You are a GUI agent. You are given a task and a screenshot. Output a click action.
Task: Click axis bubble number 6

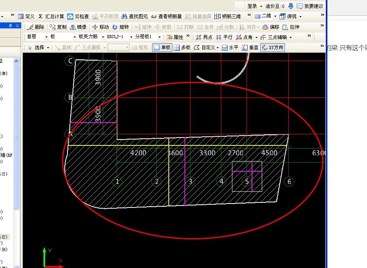click(x=289, y=181)
